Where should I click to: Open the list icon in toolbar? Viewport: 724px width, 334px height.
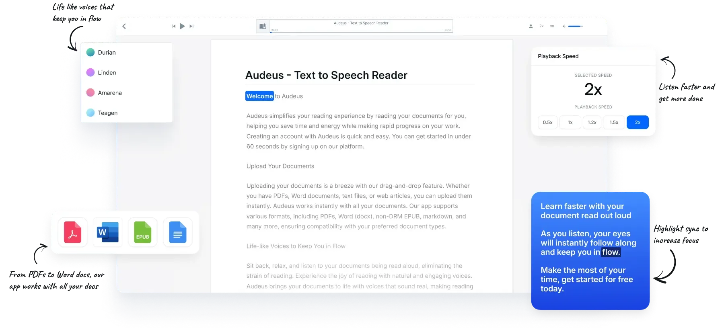click(552, 26)
